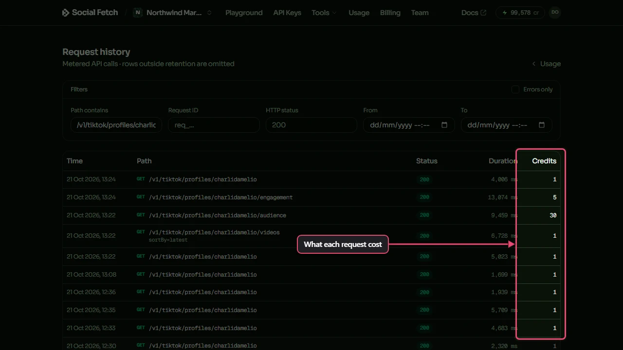
Task: Click the Status column header
Action: pyautogui.click(x=427, y=161)
